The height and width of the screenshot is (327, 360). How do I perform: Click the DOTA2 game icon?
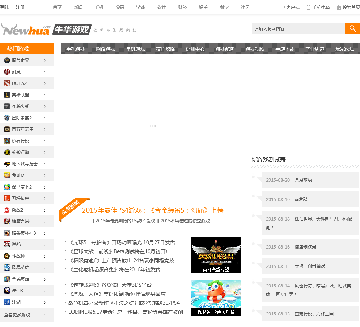[7, 83]
